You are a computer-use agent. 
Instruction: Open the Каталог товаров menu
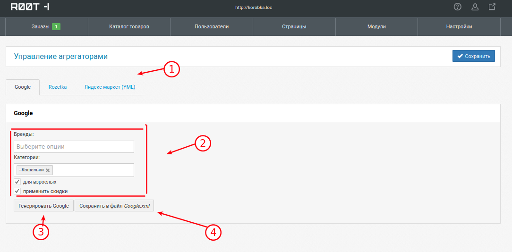pos(129,27)
